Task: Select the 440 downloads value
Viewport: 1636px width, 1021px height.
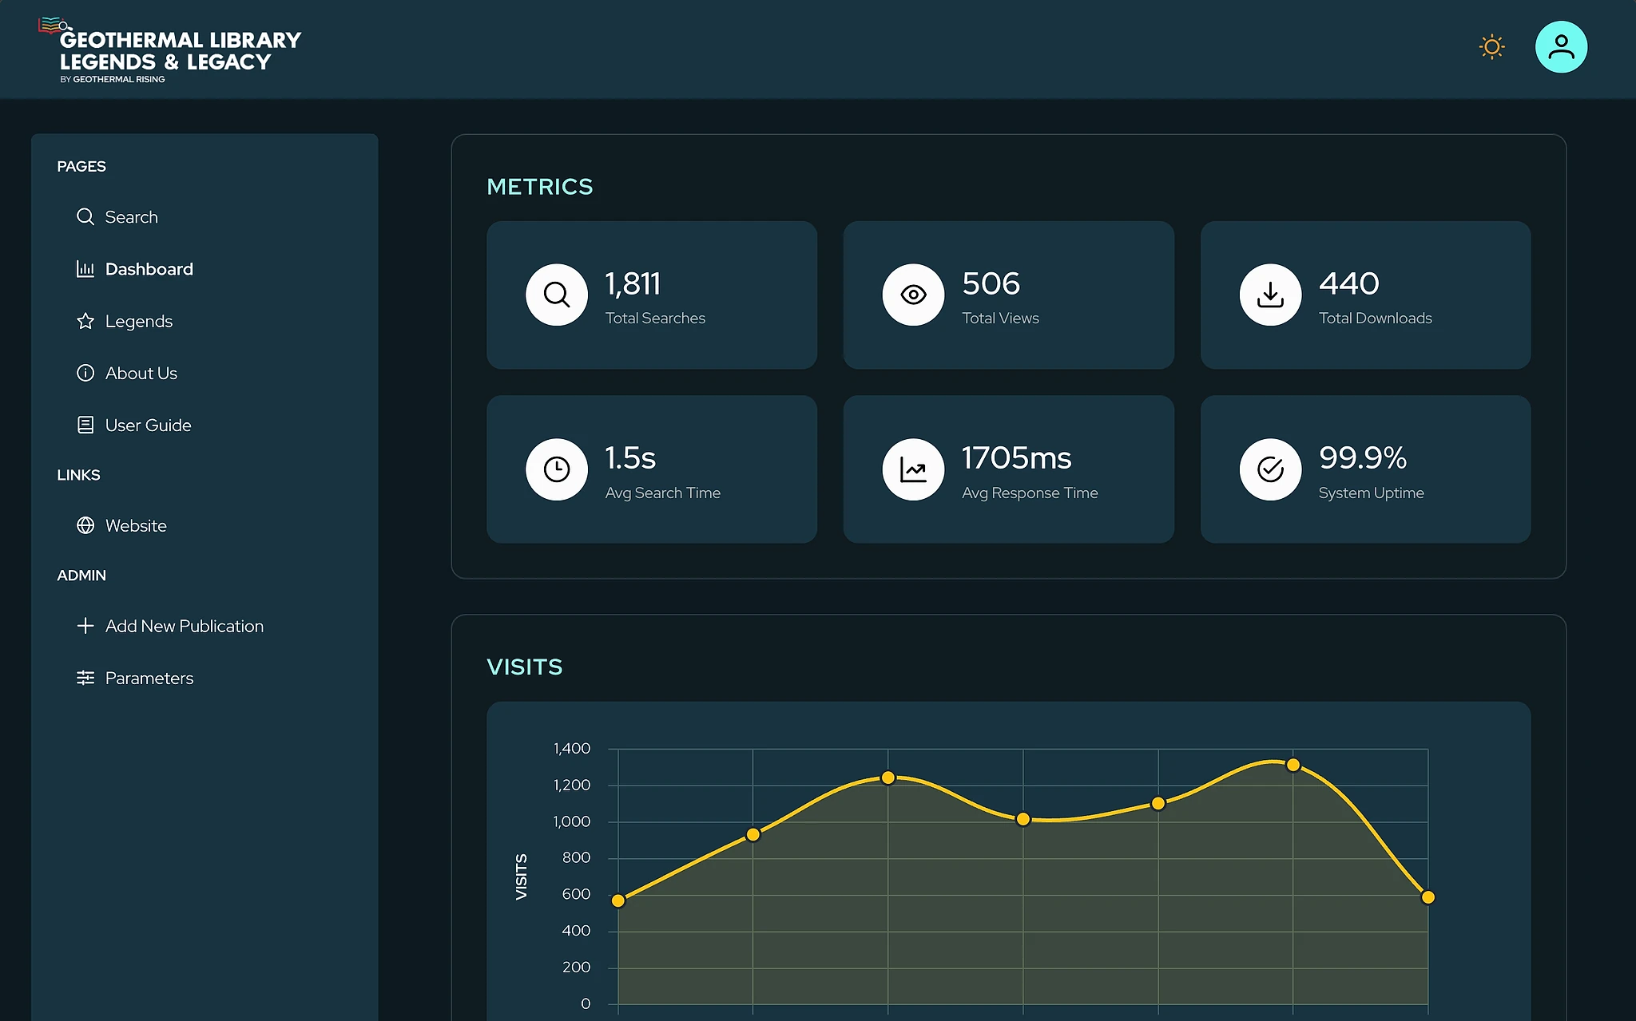Action: tap(1348, 283)
